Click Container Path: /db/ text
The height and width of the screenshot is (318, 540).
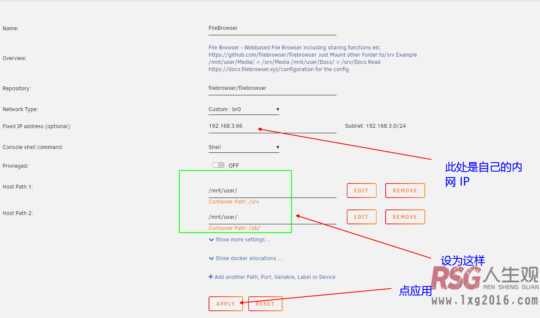click(234, 228)
